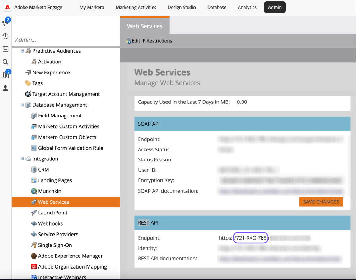Click the Field Management icon
Image resolution: width=356 pixels, height=280 pixels.
tap(34, 116)
